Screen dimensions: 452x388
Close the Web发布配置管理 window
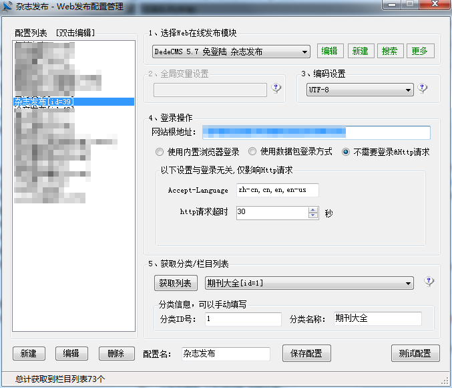point(435,4)
